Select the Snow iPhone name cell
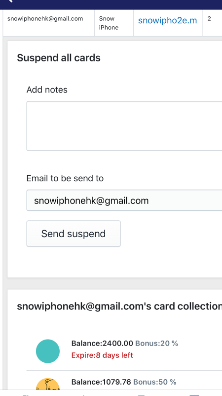The width and height of the screenshot is (222, 396). (x=114, y=23)
